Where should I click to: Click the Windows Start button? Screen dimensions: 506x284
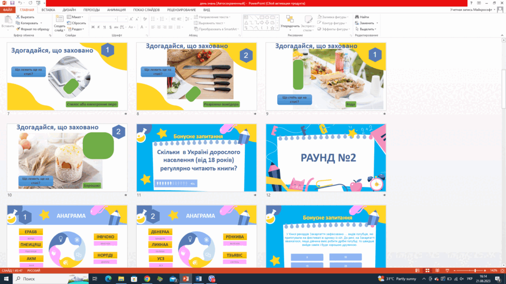[x=6, y=279]
